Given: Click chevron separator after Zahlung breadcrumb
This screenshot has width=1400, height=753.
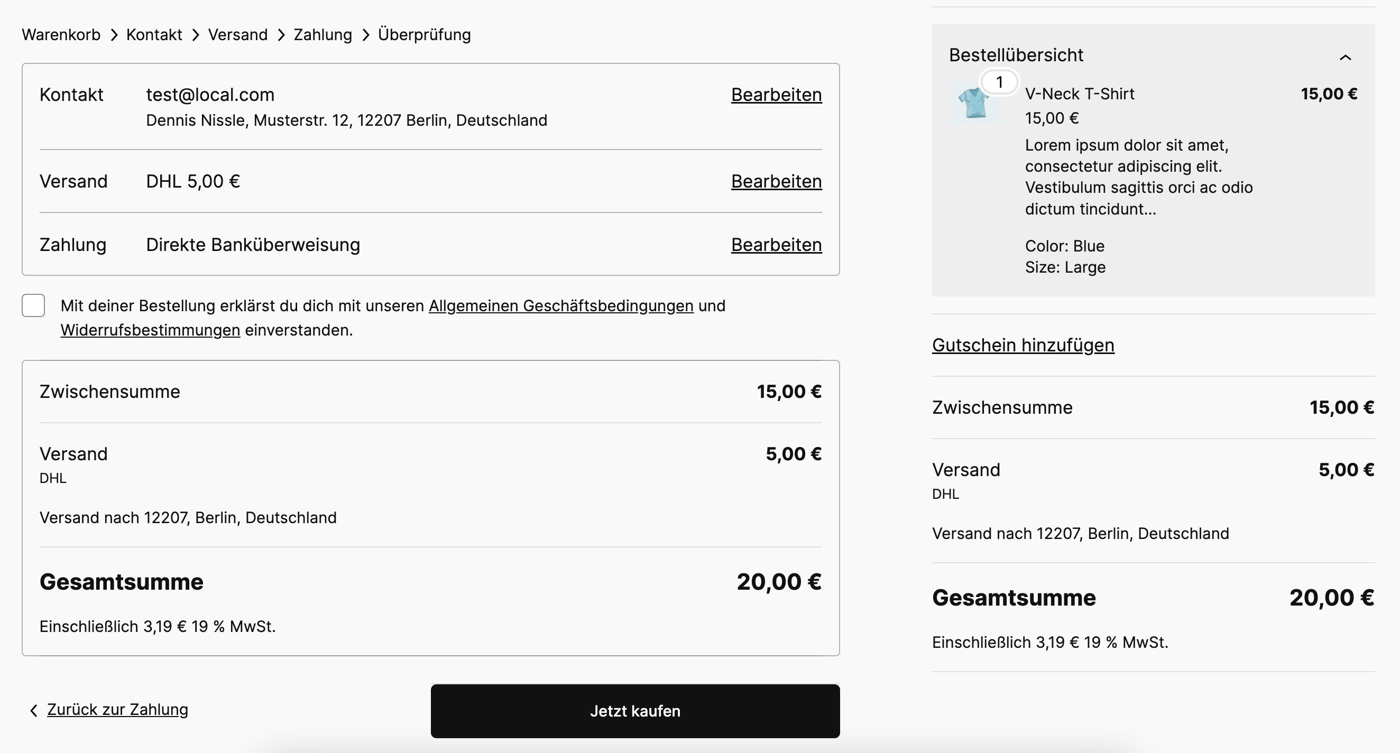Looking at the screenshot, I should tap(366, 35).
